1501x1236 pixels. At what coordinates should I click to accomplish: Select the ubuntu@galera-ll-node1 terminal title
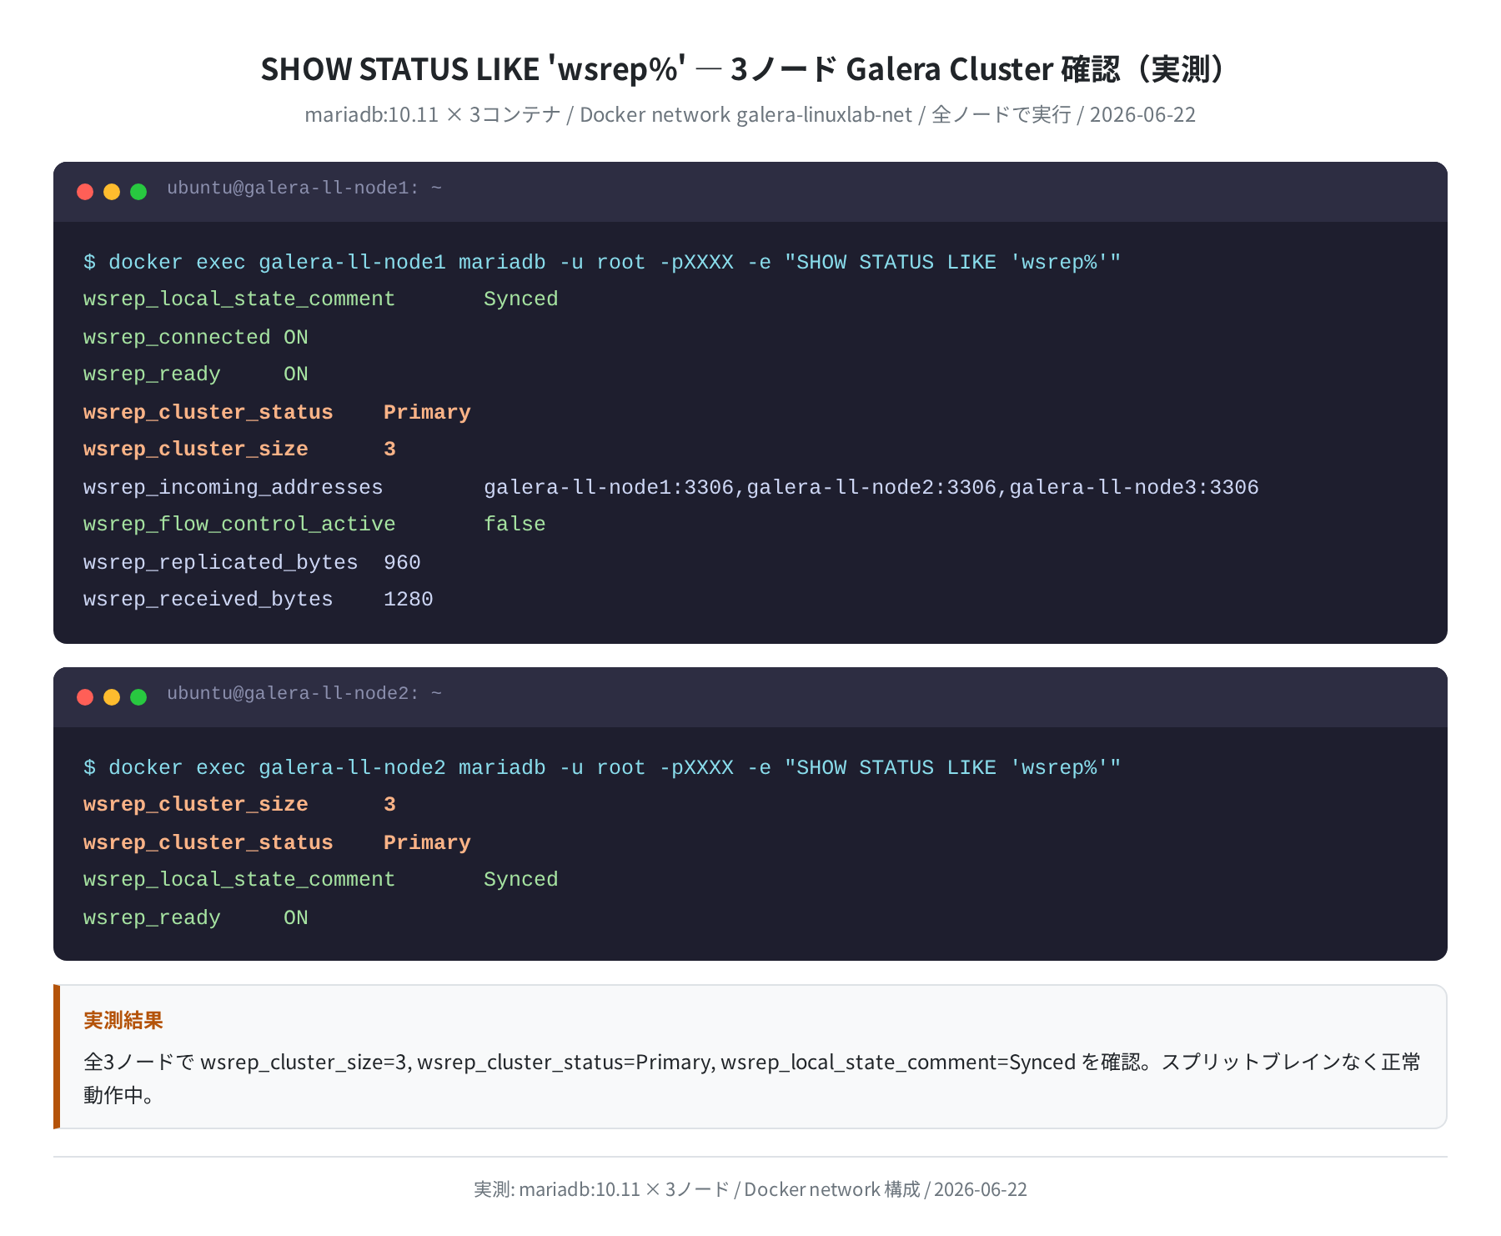(x=304, y=188)
